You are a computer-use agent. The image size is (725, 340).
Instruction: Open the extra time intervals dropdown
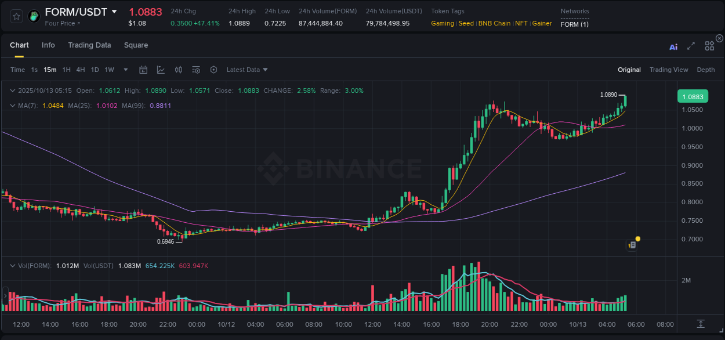pyautogui.click(x=125, y=70)
